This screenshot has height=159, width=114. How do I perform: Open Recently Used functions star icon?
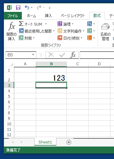(x=21, y=31)
